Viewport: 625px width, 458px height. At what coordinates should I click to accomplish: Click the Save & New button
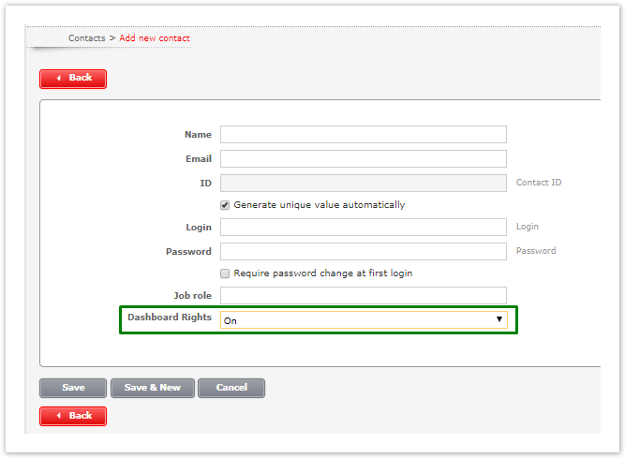(x=152, y=388)
